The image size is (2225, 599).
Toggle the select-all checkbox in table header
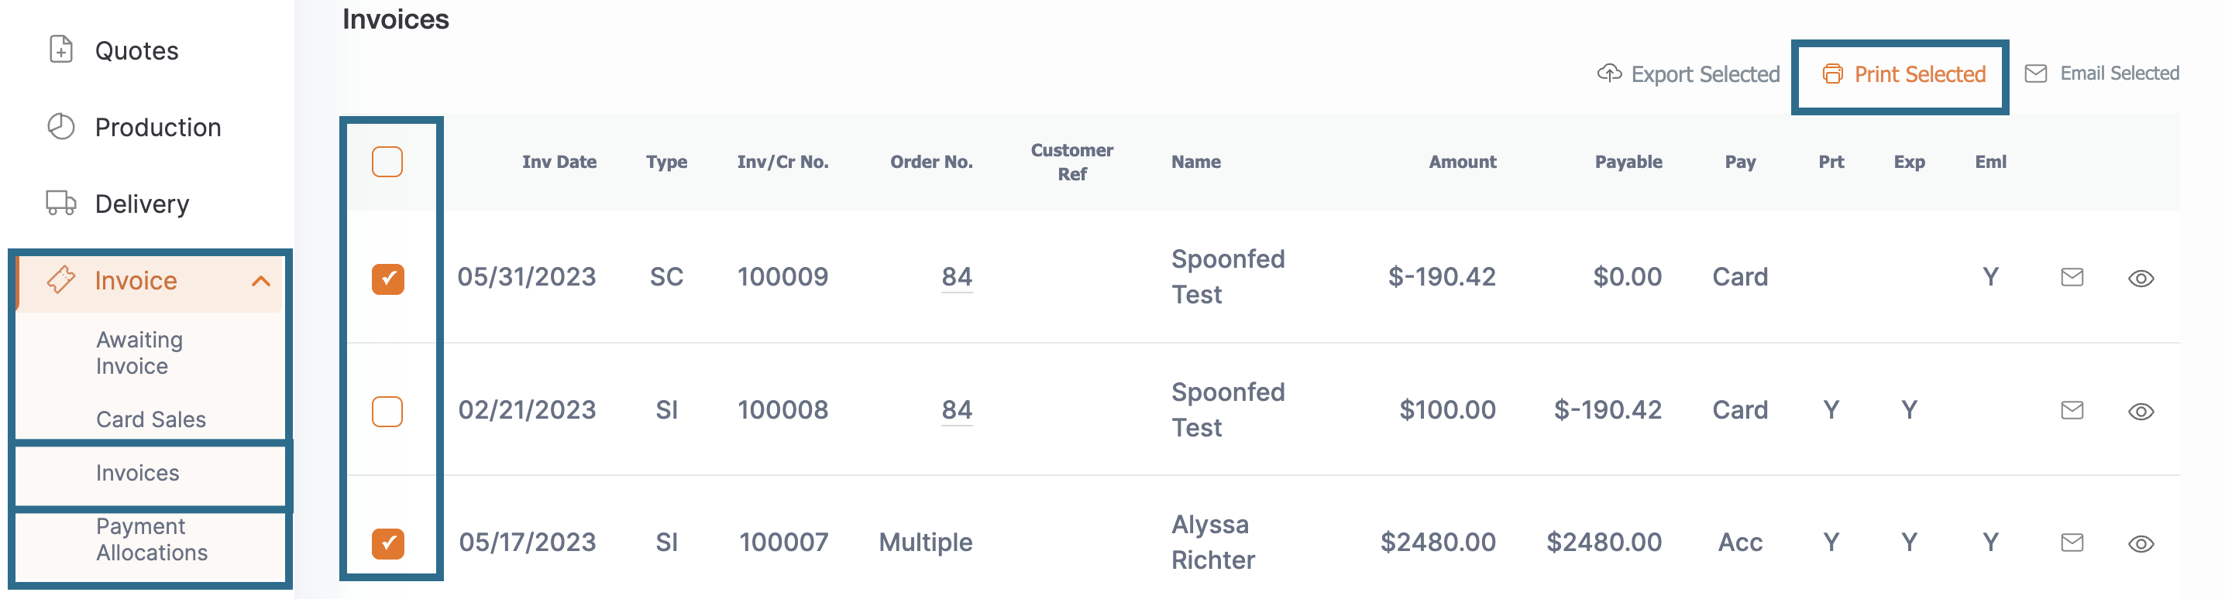pyautogui.click(x=387, y=162)
